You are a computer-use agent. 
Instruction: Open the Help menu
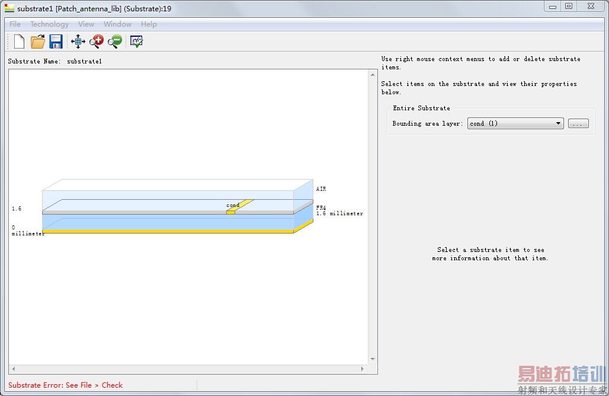point(149,24)
